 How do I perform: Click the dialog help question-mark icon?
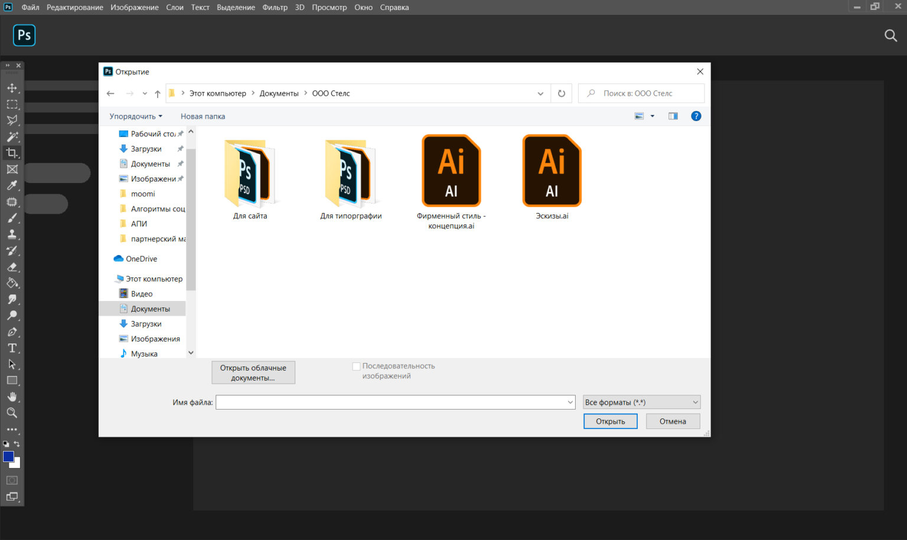tap(696, 116)
